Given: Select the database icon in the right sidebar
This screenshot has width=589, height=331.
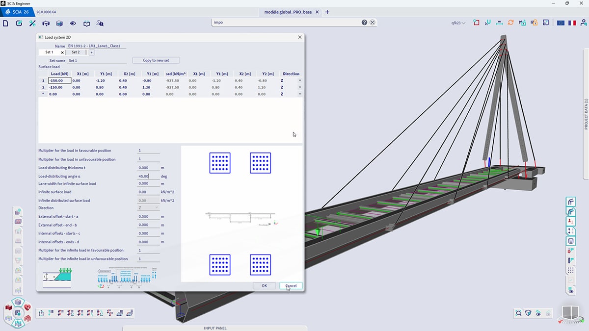Looking at the screenshot, I should point(571,240).
